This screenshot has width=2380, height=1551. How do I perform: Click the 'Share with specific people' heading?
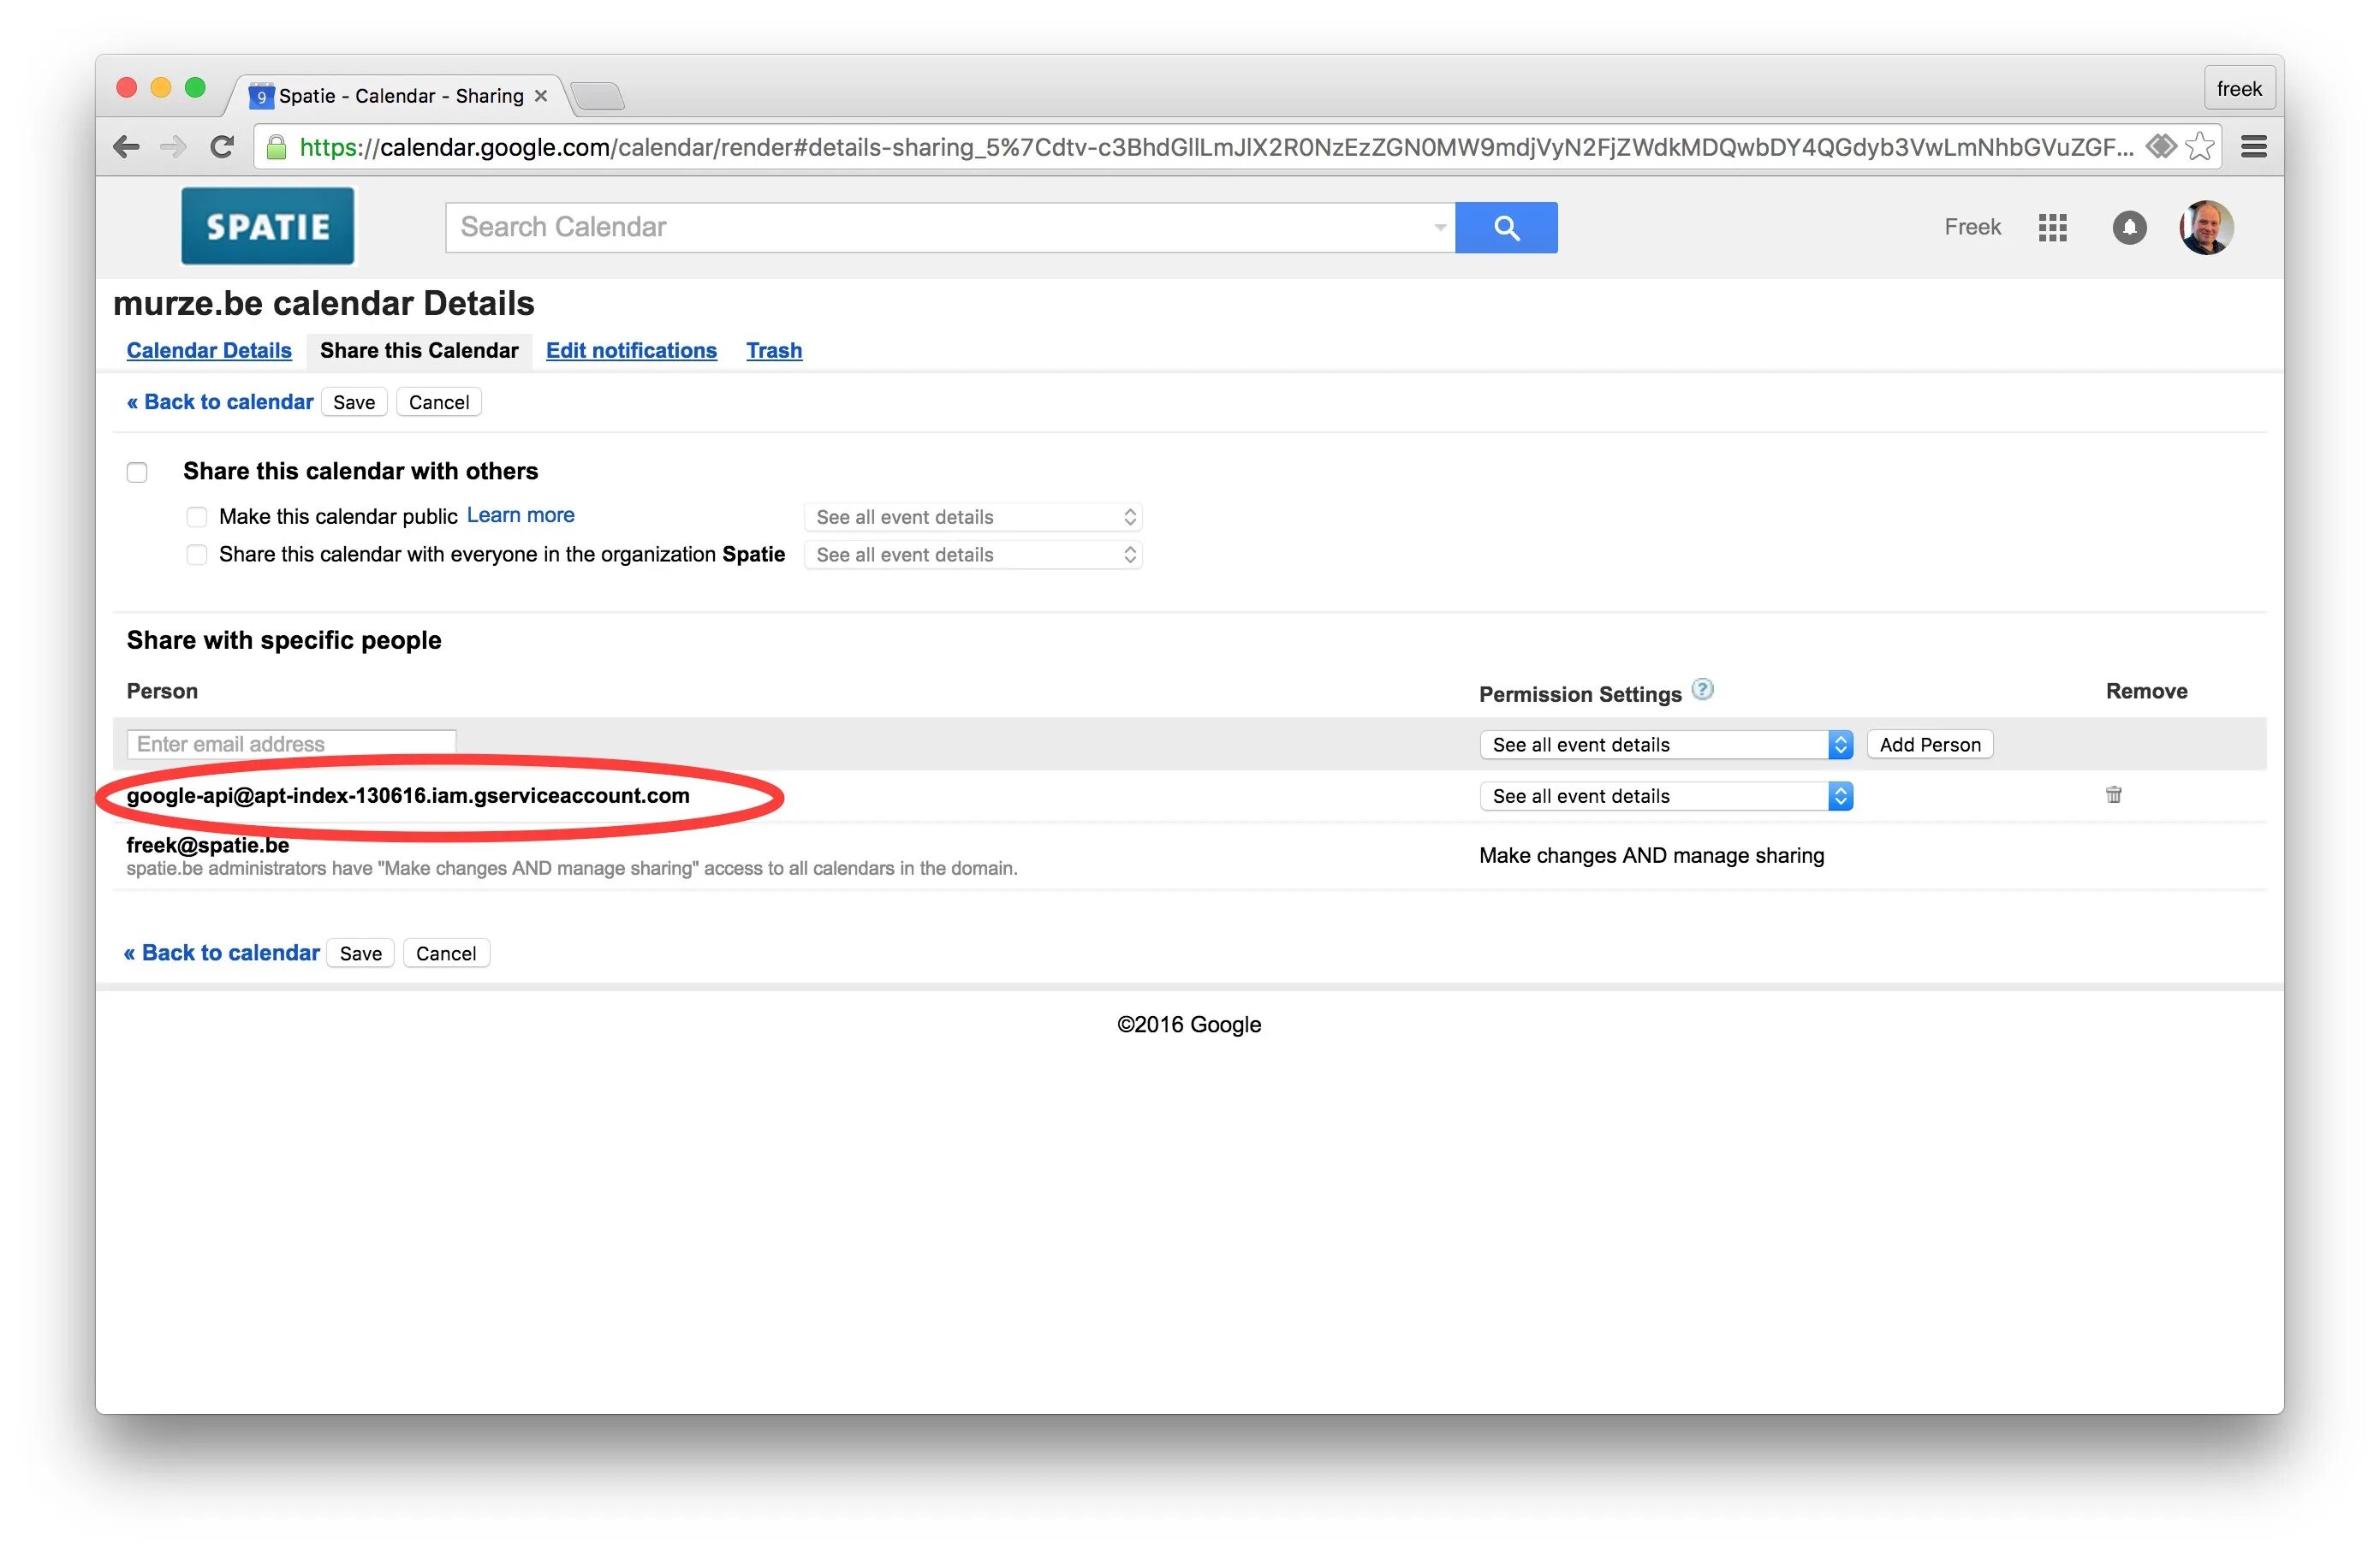click(x=284, y=640)
